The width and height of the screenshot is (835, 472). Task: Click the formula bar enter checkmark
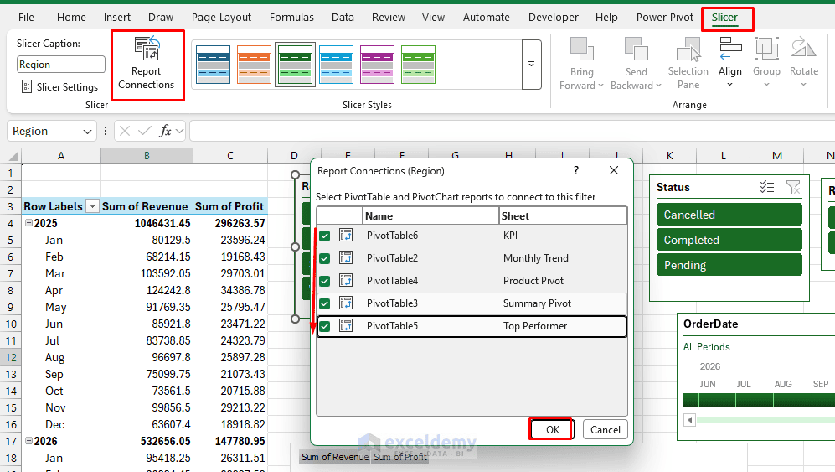pos(144,131)
